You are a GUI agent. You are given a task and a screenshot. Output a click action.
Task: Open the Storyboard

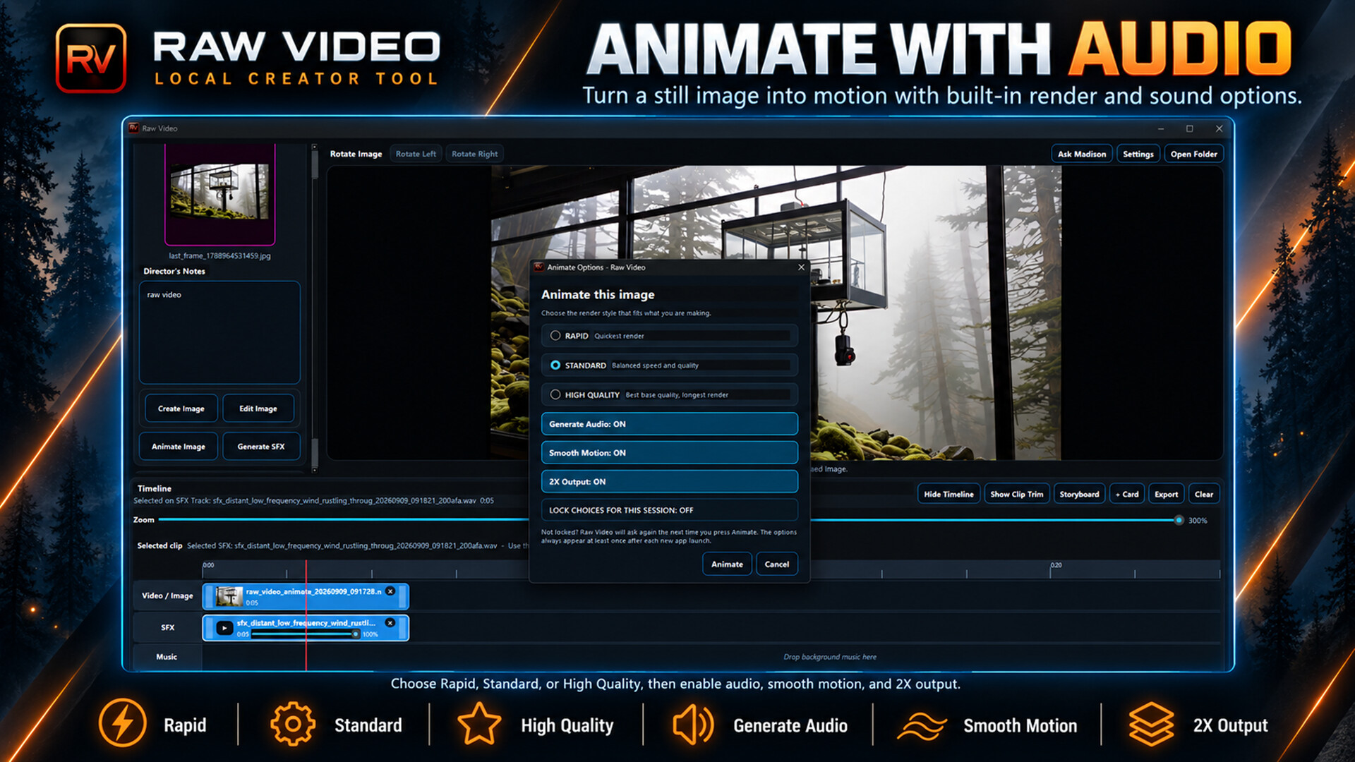pyautogui.click(x=1079, y=495)
